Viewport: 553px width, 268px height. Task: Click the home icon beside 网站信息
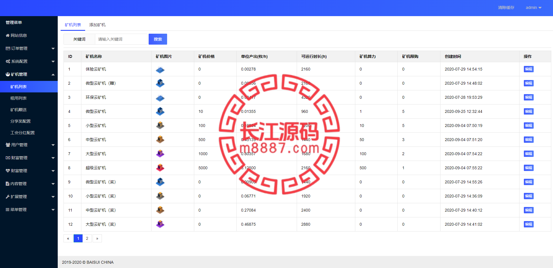(8, 35)
